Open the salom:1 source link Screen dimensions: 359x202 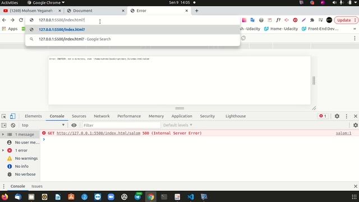click(x=343, y=134)
